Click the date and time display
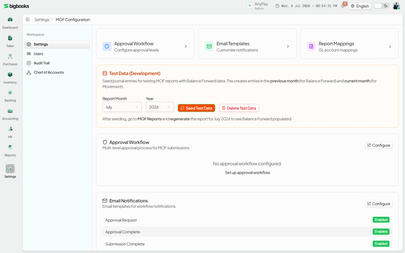Image resolution: width=405 pixels, height=253 pixels. point(309,6)
